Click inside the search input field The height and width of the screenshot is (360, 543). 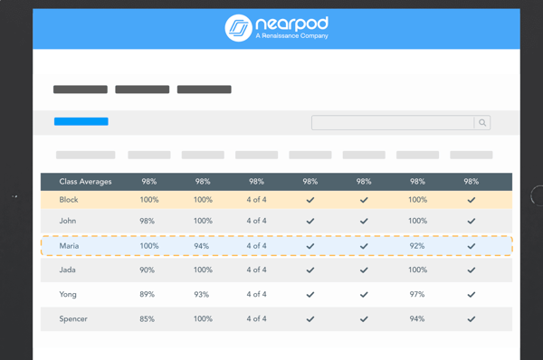coord(393,122)
